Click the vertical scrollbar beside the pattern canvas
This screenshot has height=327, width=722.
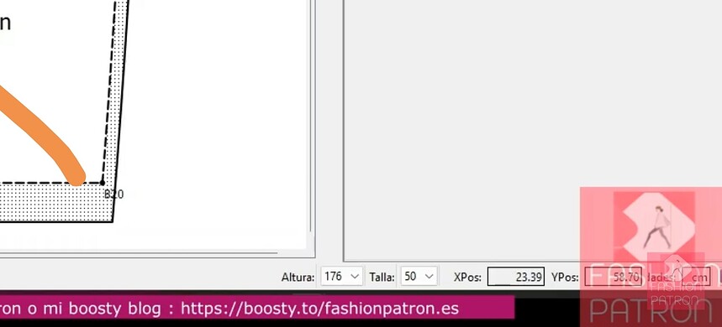(311, 115)
